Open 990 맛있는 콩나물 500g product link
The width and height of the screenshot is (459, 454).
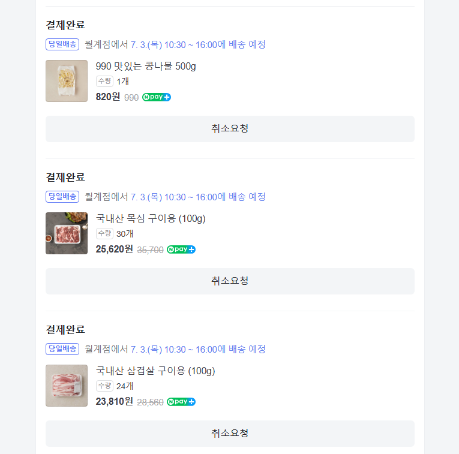click(146, 66)
